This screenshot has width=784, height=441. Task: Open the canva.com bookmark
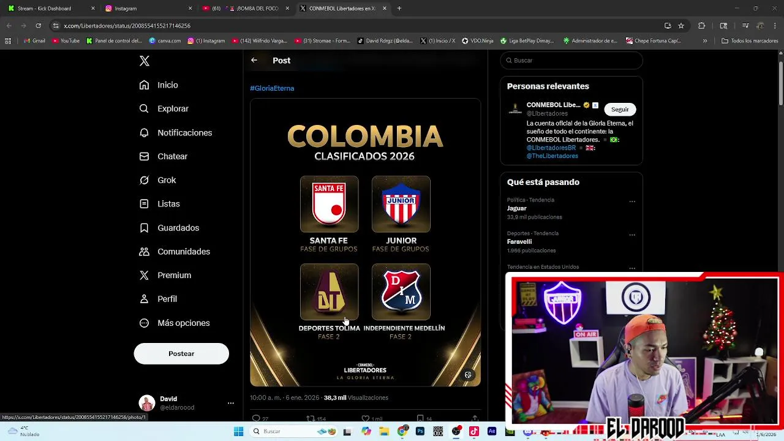coord(165,41)
